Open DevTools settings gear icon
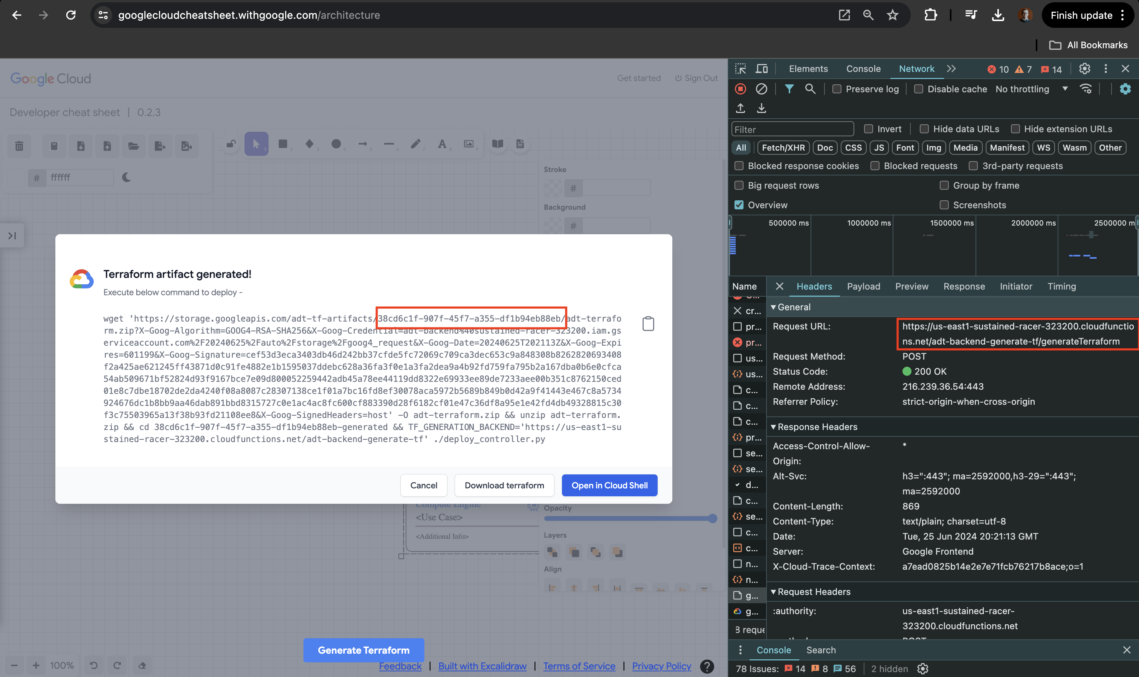This screenshot has height=677, width=1139. point(1084,69)
